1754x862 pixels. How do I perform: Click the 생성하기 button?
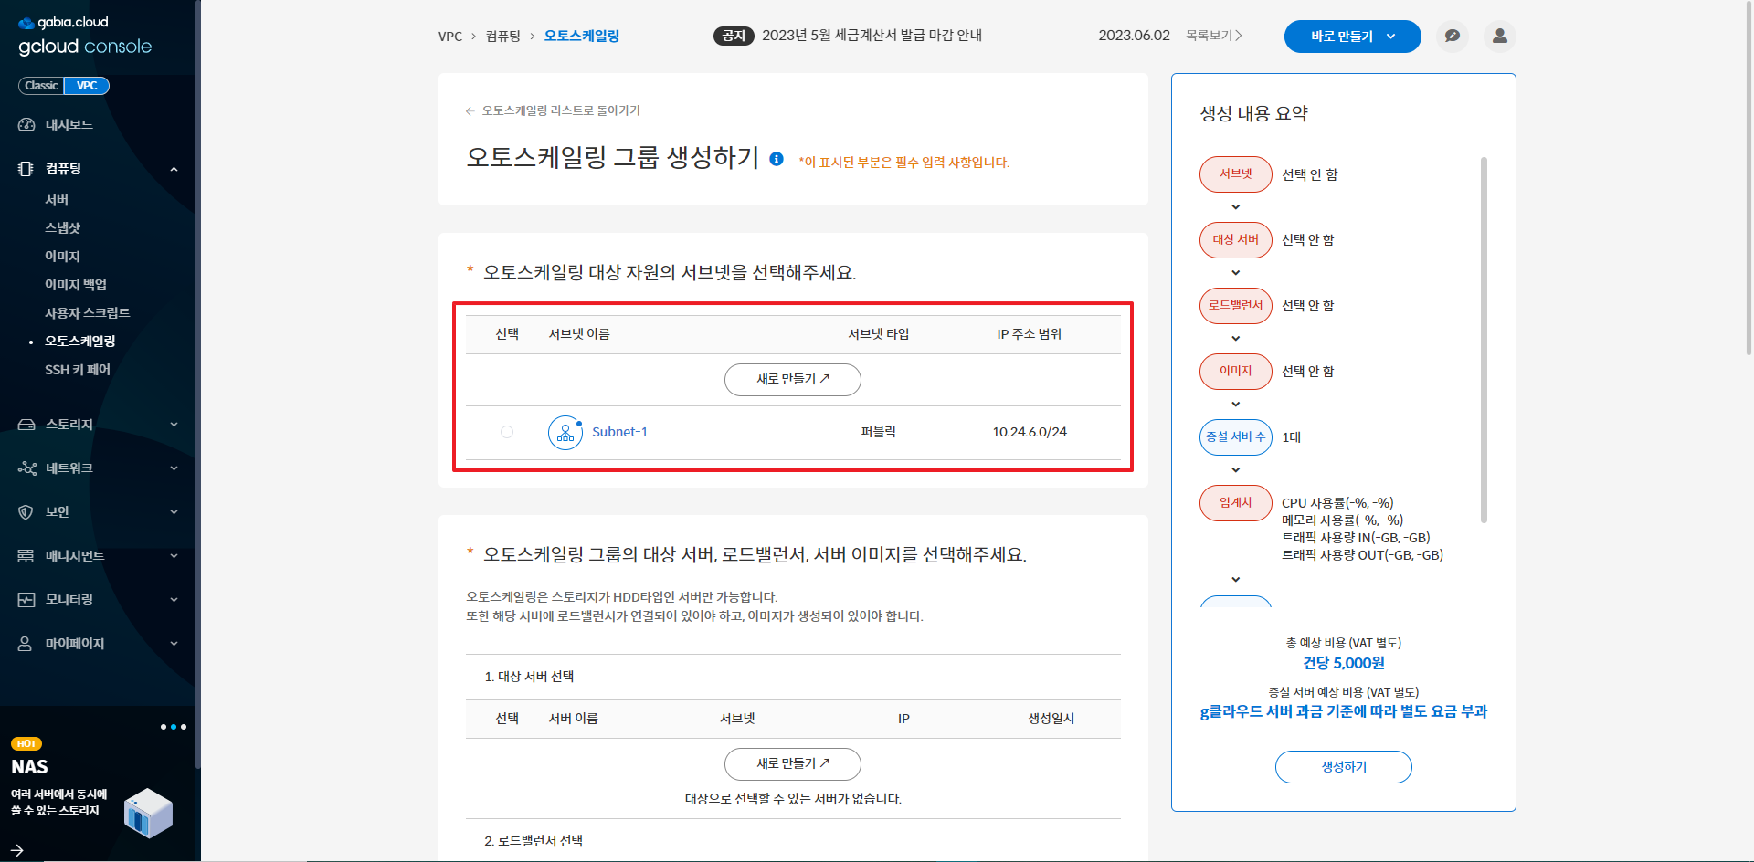click(1343, 767)
